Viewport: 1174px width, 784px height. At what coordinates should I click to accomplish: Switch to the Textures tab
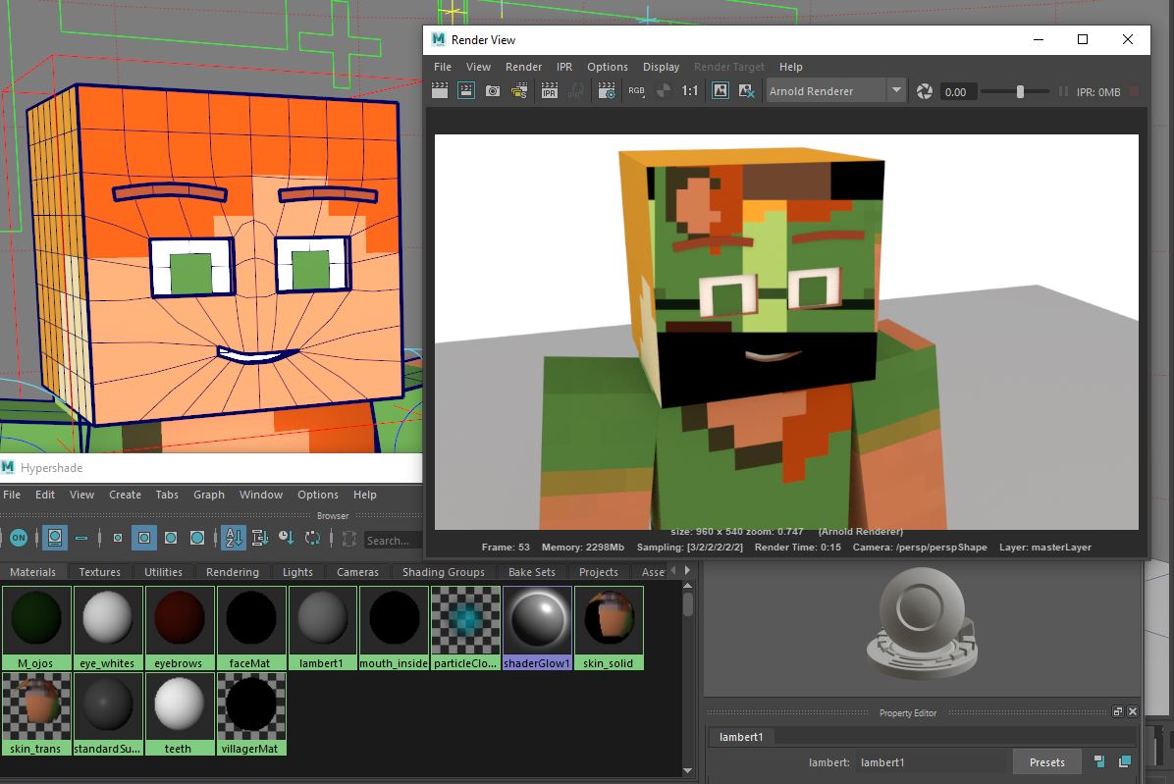tap(99, 571)
